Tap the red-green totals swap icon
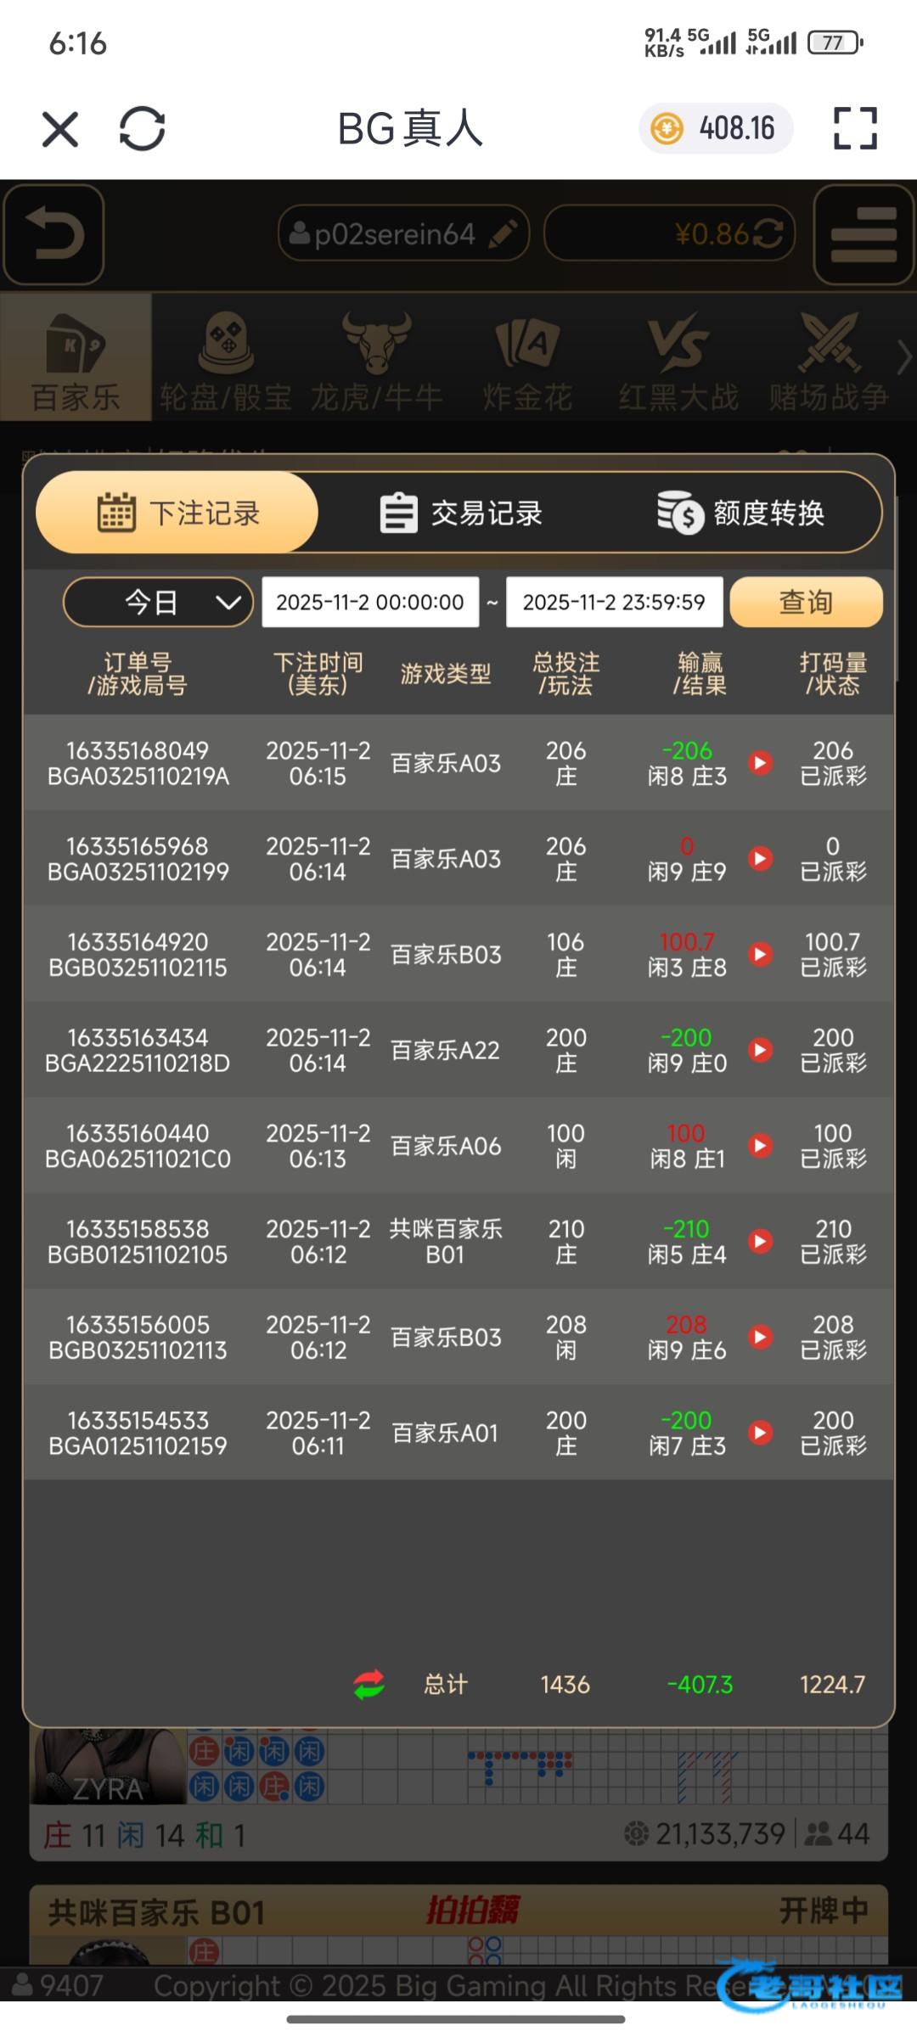This screenshot has height=2037, width=917. pyautogui.click(x=369, y=1684)
